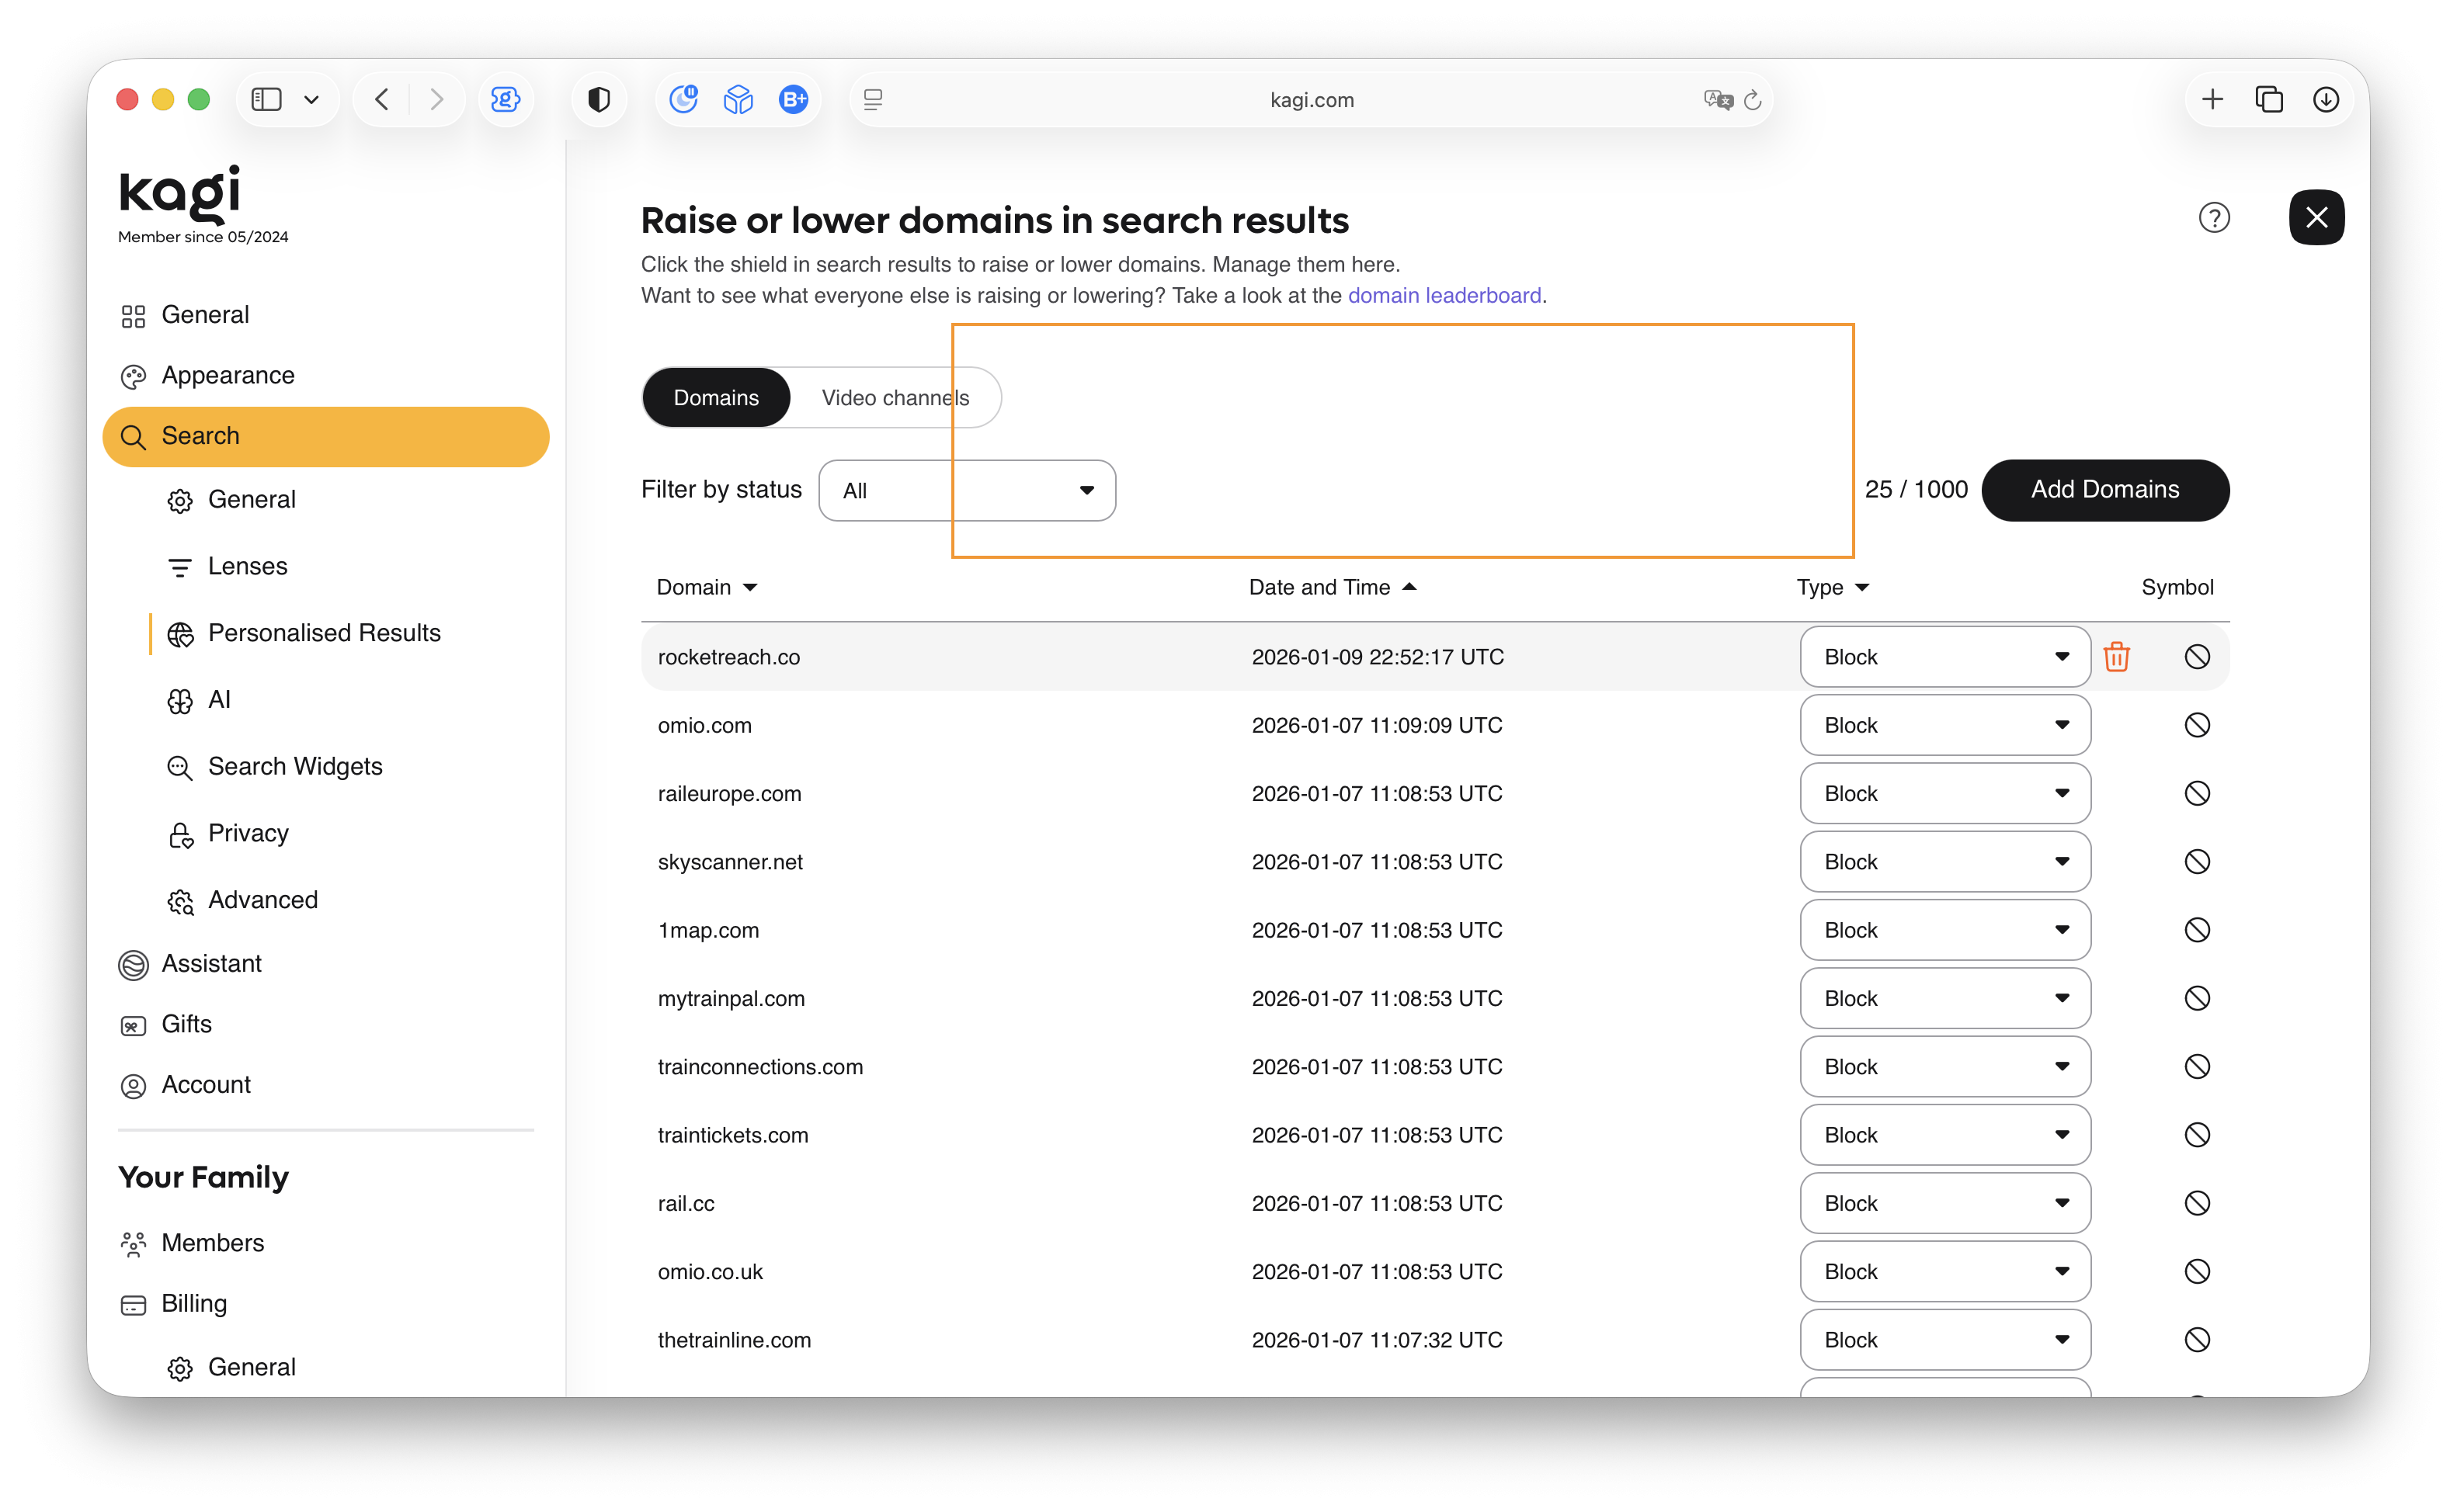
Task: Open the Members section under Your Family
Action: click(211, 1242)
